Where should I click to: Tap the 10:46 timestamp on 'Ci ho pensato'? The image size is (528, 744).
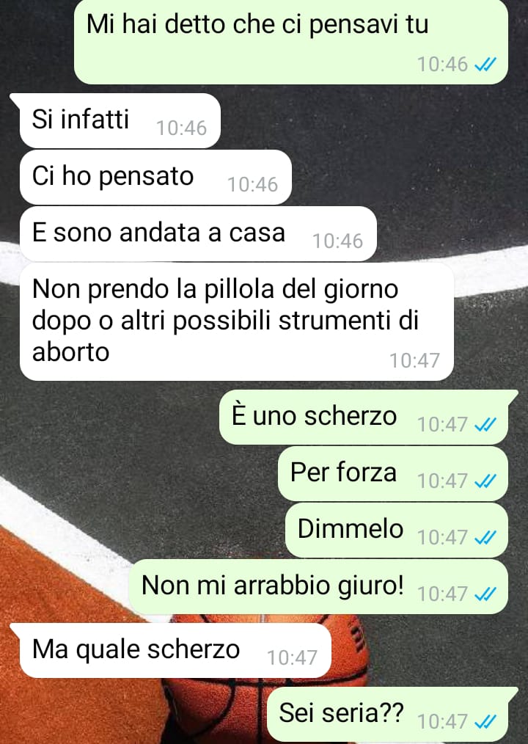coord(252,185)
